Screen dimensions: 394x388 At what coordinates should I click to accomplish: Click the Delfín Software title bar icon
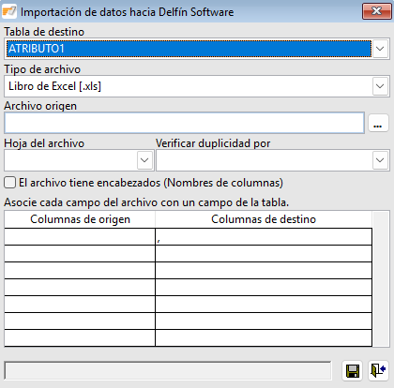click(x=8, y=11)
